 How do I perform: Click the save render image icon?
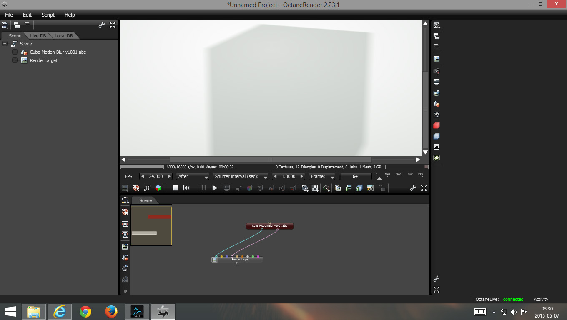349,188
